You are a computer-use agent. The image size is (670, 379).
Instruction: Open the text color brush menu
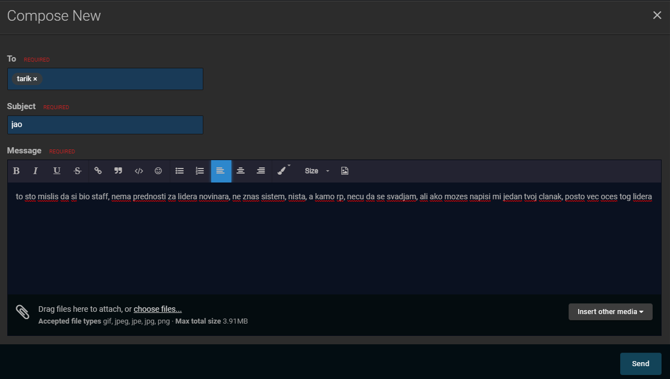pos(283,171)
